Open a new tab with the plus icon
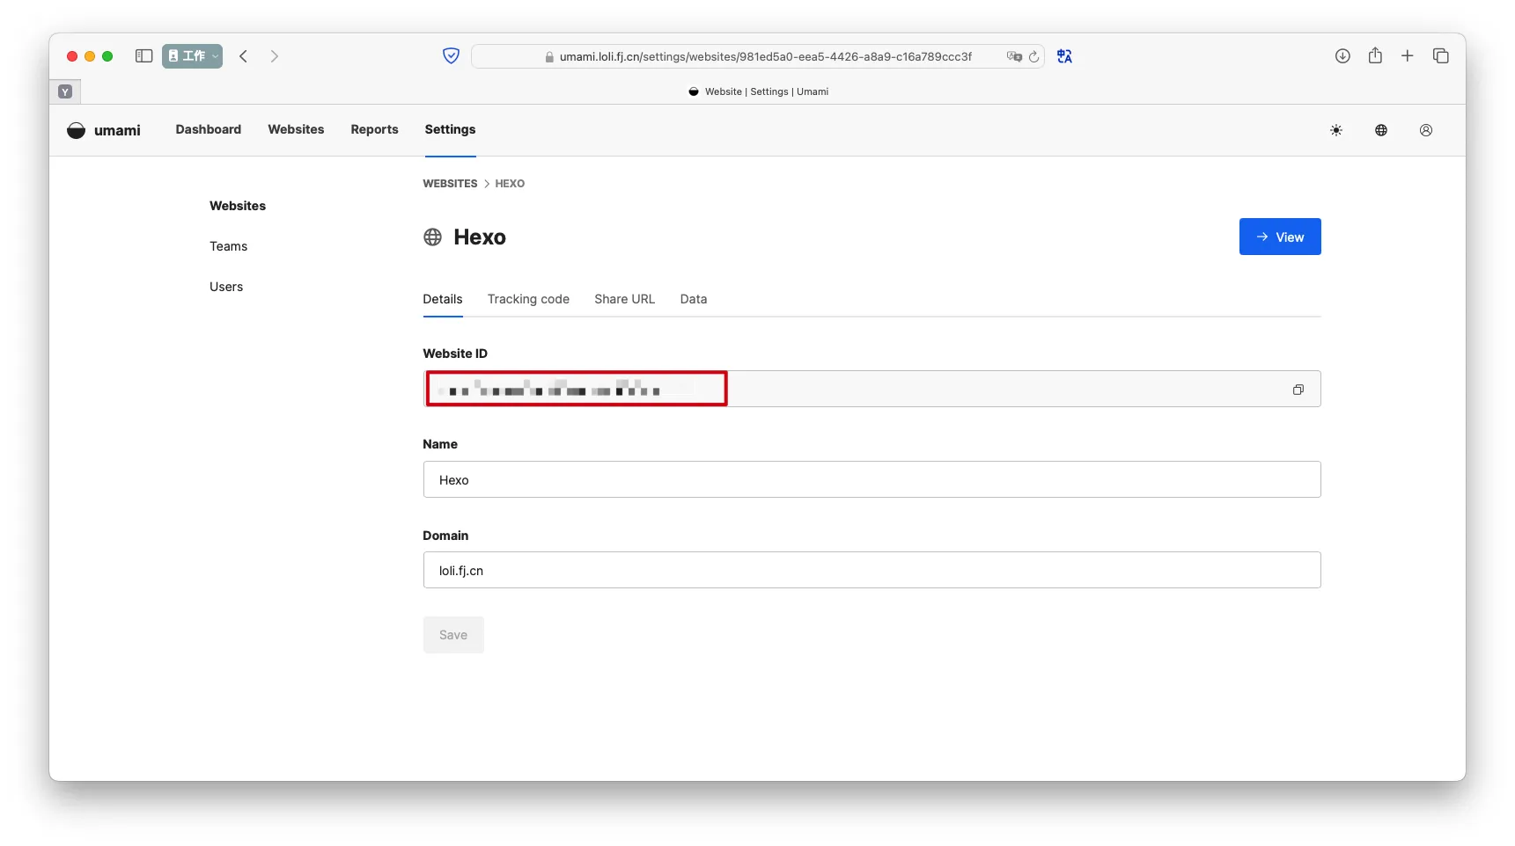Image resolution: width=1515 pixels, height=846 pixels. (1408, 56)
